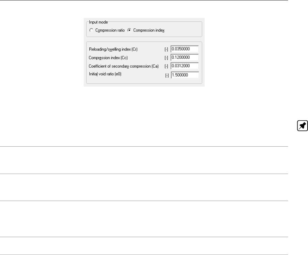The width and height of the screenshot is (308, 255).
Task: Click the Reloading/swelling index (Cr) value field
Action: pyautogui.click(x=185, y=49)
